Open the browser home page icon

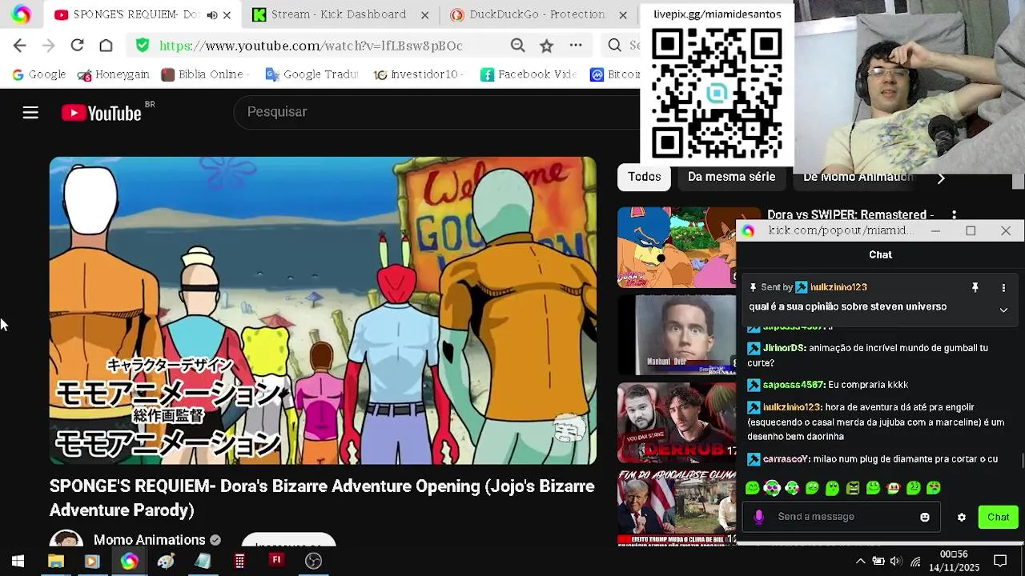106,46
